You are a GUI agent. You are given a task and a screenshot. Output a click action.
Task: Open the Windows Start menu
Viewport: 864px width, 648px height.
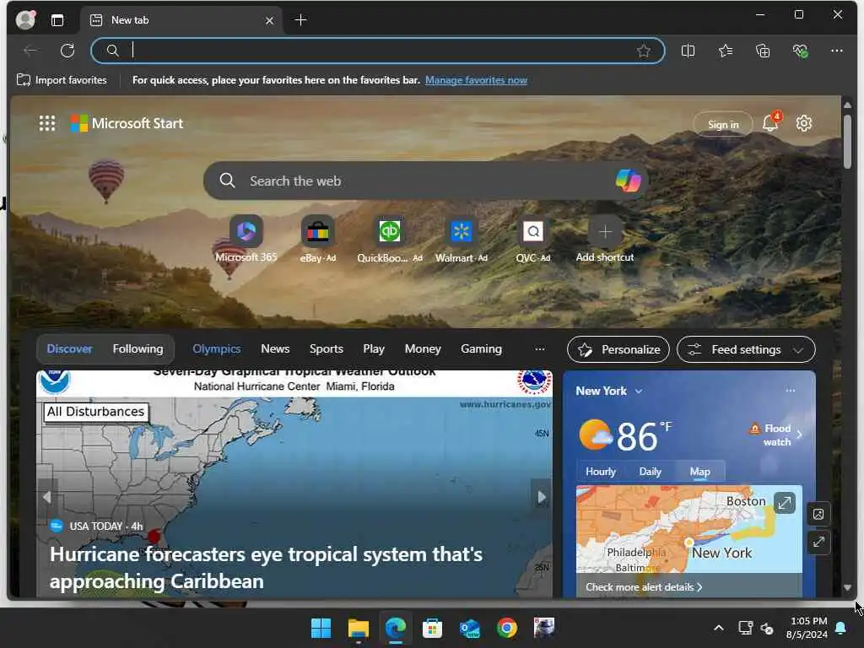321,628
